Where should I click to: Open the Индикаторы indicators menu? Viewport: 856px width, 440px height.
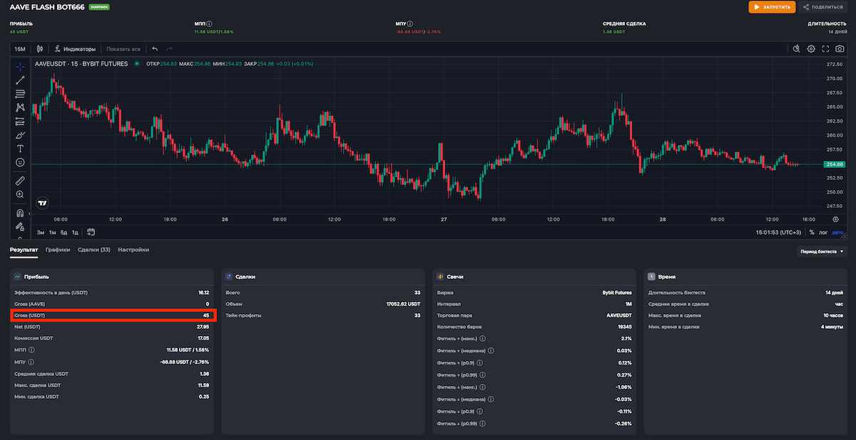[x=75, y=49]
